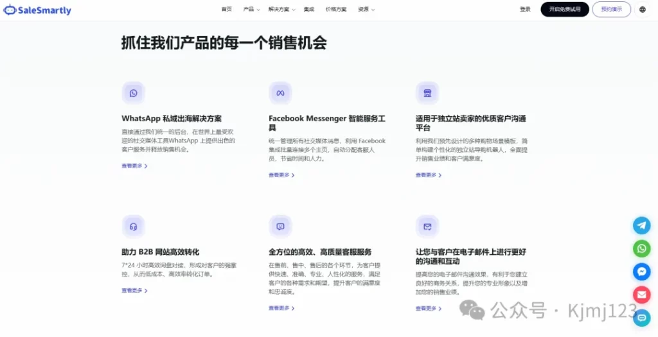Open the red email floating button

[642, 295]
